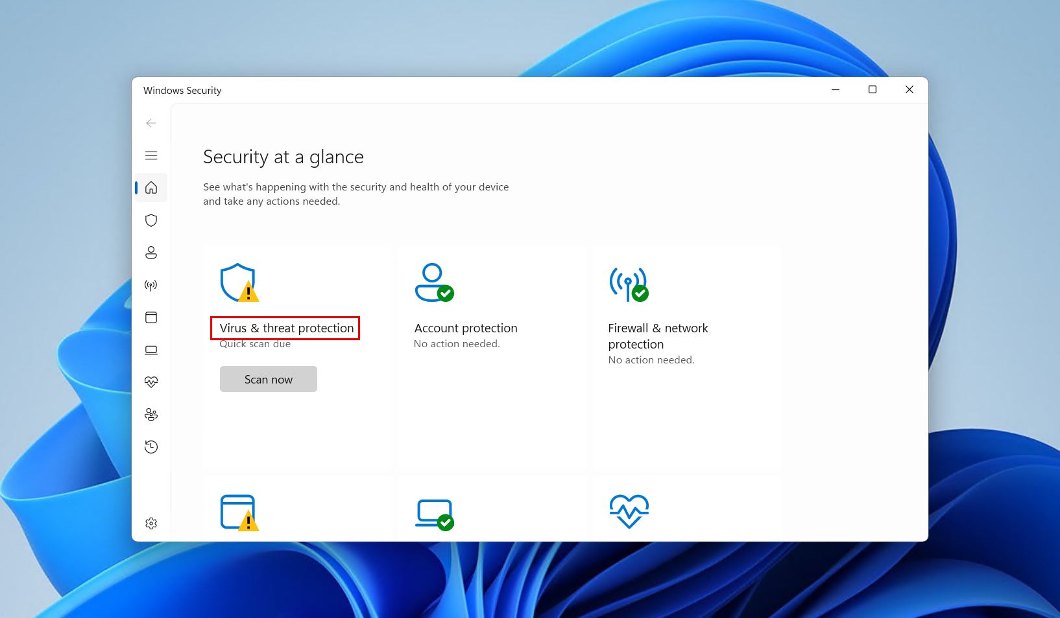Open the hamburger navigation menu
Screen dimensions: 1060x618
(x=151, y=155)
